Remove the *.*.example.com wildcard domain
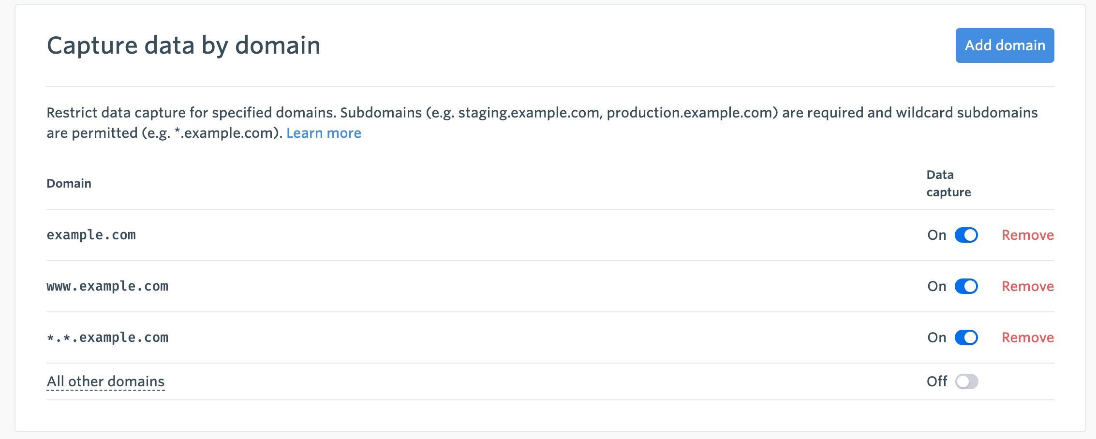This screenshot has height=439, width=1096. 1027,337
